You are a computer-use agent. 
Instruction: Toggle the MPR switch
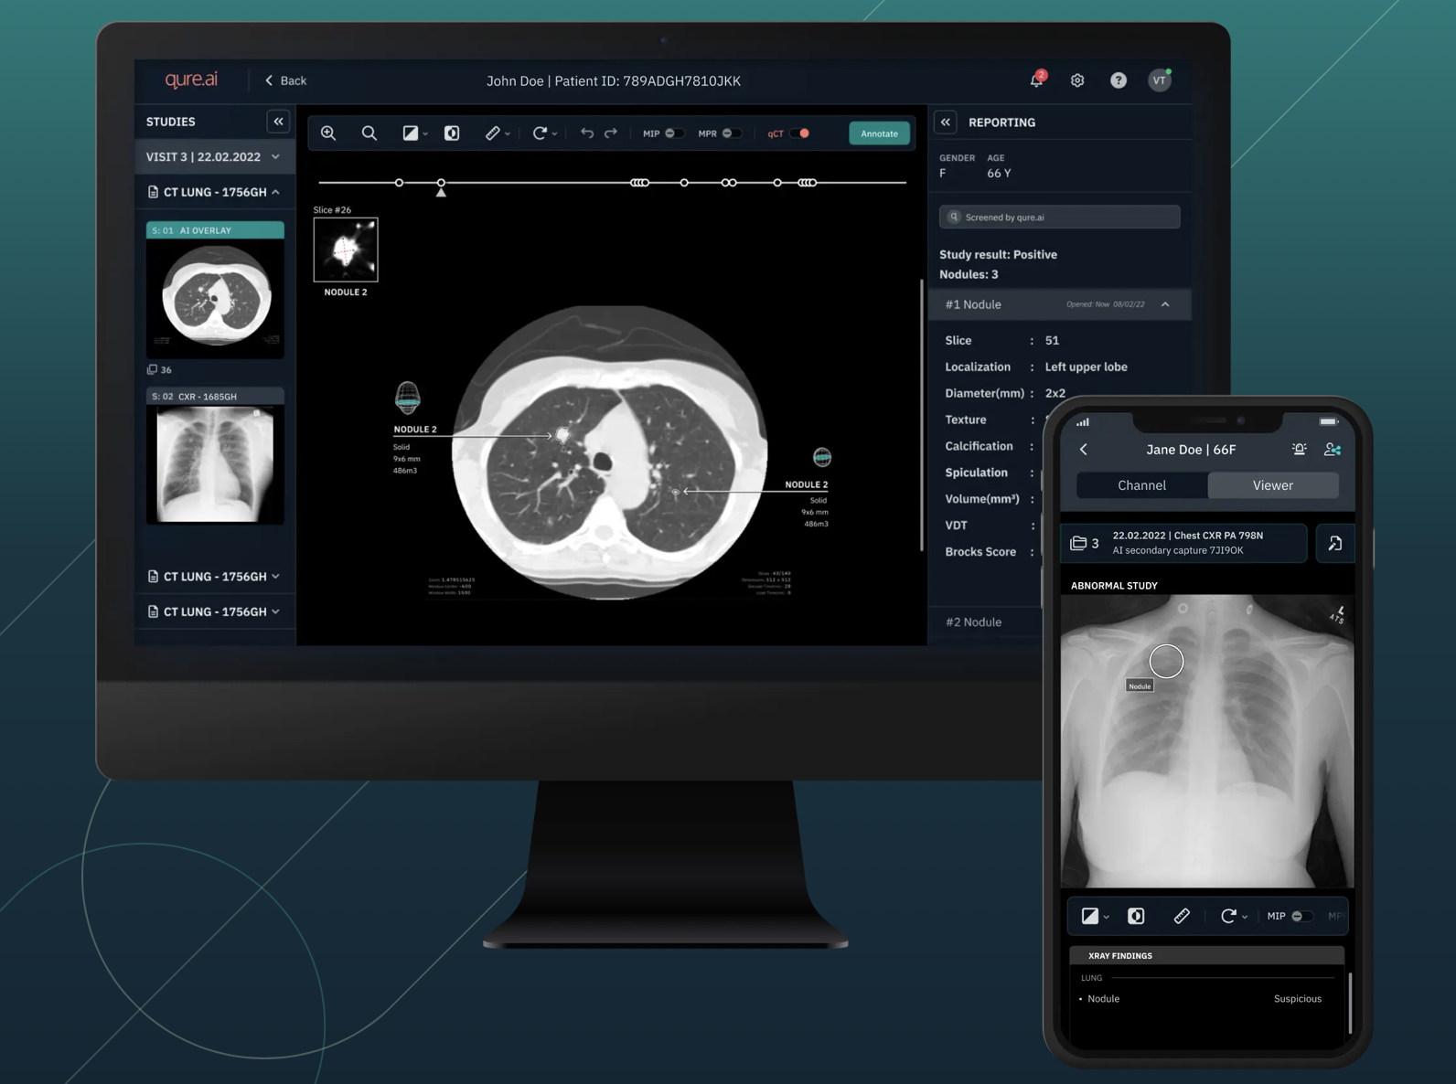click(x=731, y=133)
